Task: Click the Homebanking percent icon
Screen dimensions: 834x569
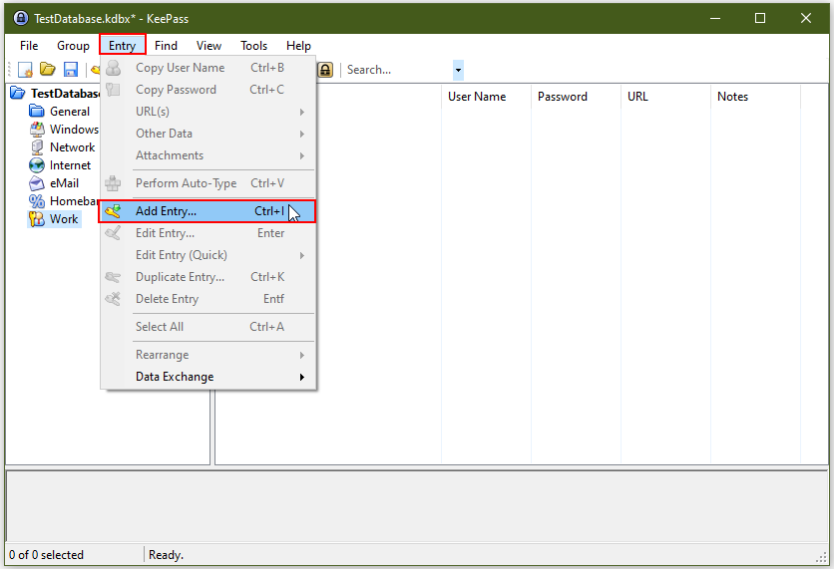Action: [x=37, y=201]
